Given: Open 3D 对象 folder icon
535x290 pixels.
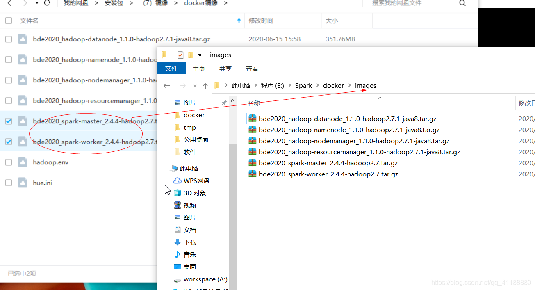Looking at the screenshot, I should pyautogui.click(x=178, y=193).
